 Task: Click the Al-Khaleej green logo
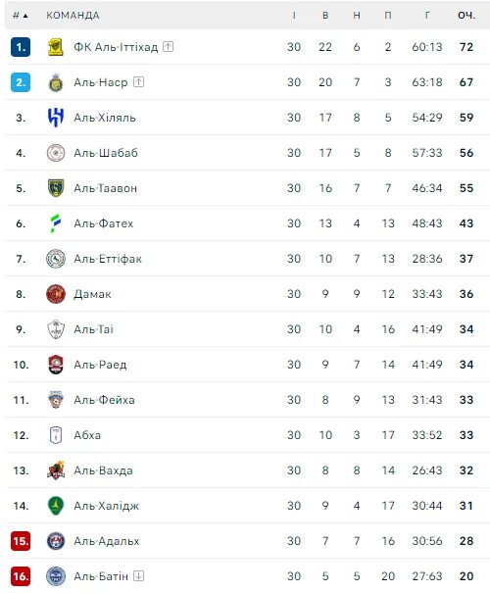[x=56, y=506]
